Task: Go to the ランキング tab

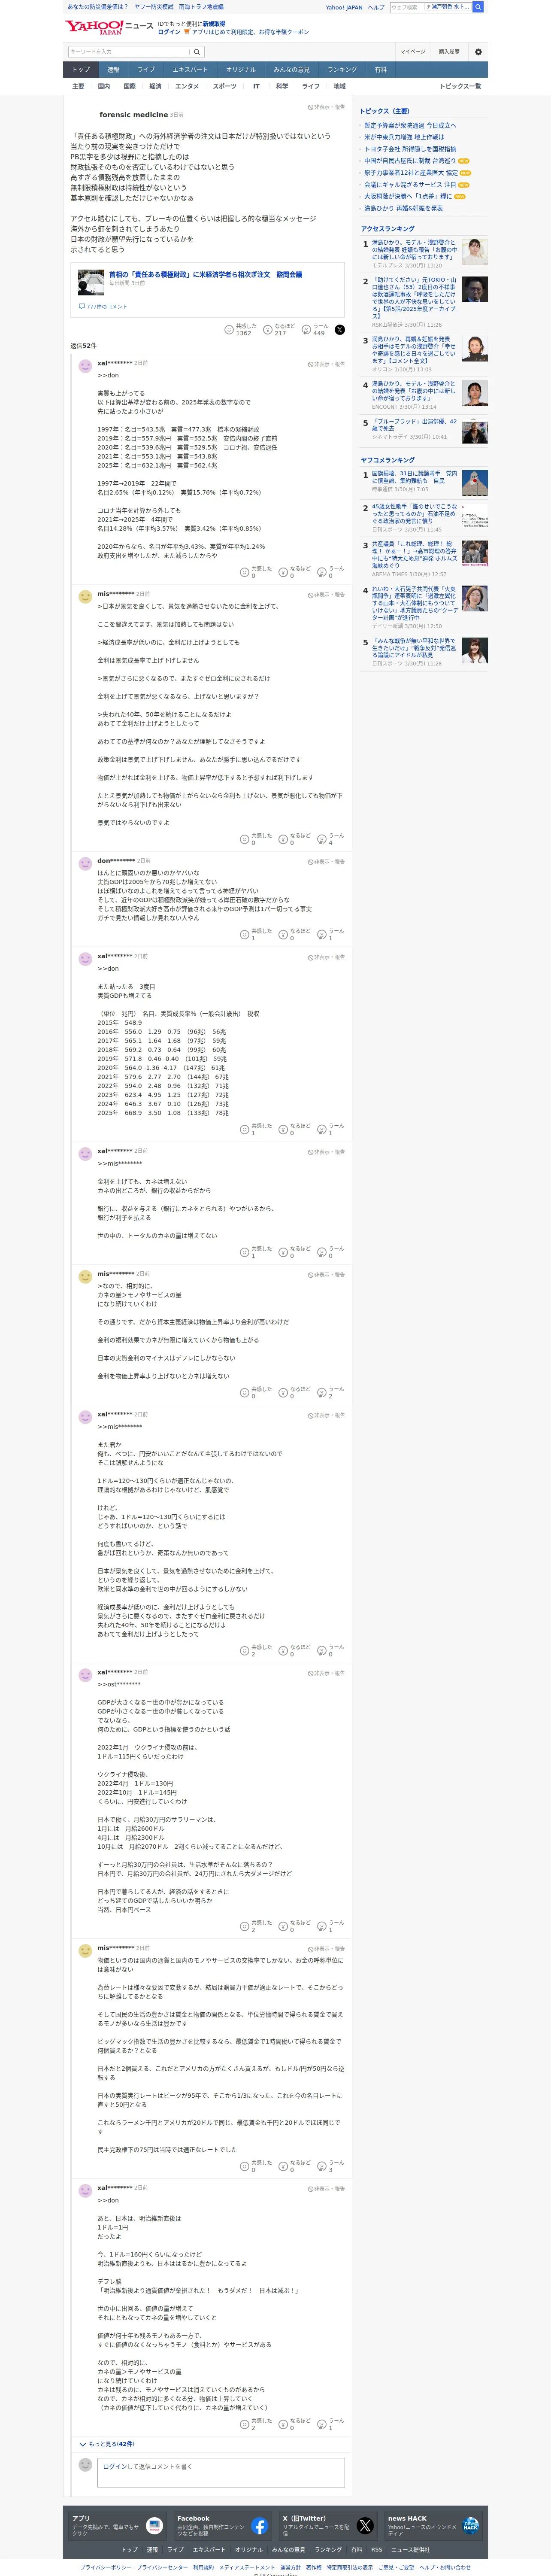Action: (342, 70)
